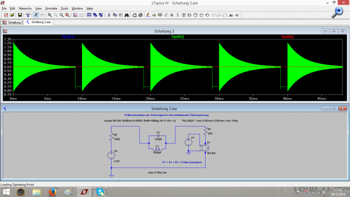Screen dimensions: 350x197
Task: Open the find binoculars tool
Action: click(x=126, y=15)
